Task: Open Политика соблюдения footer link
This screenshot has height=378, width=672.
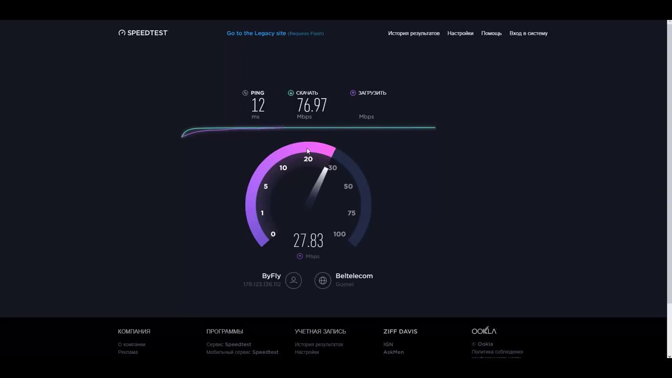Action: pyautogui.click(x=497, y=352)
